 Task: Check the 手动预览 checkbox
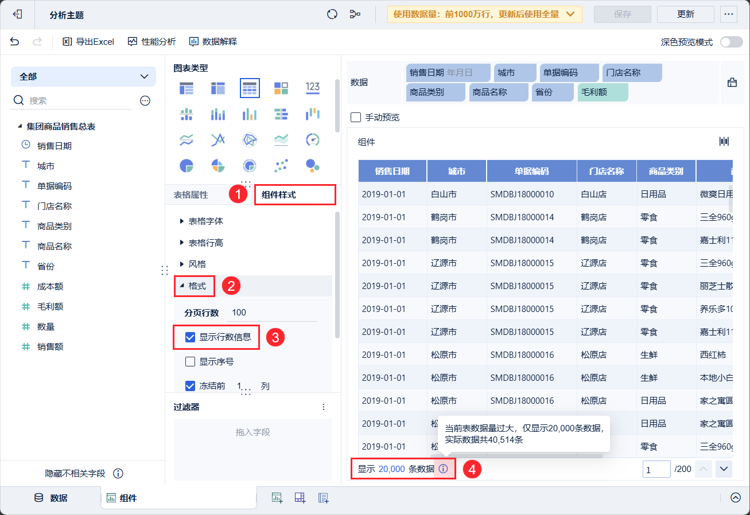pyautogui.click(x=356, y=118)
